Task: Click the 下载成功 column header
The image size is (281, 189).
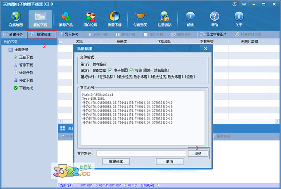Action: [x=164, y=42]
